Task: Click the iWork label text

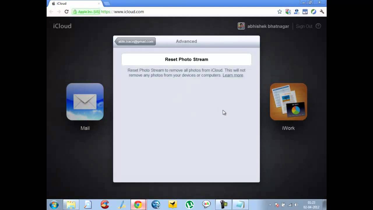Action: click(x=288, y=128)
